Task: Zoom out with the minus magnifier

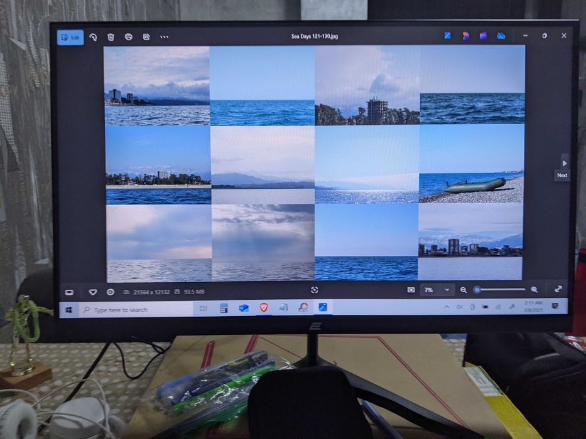Action: click(464, 290)
